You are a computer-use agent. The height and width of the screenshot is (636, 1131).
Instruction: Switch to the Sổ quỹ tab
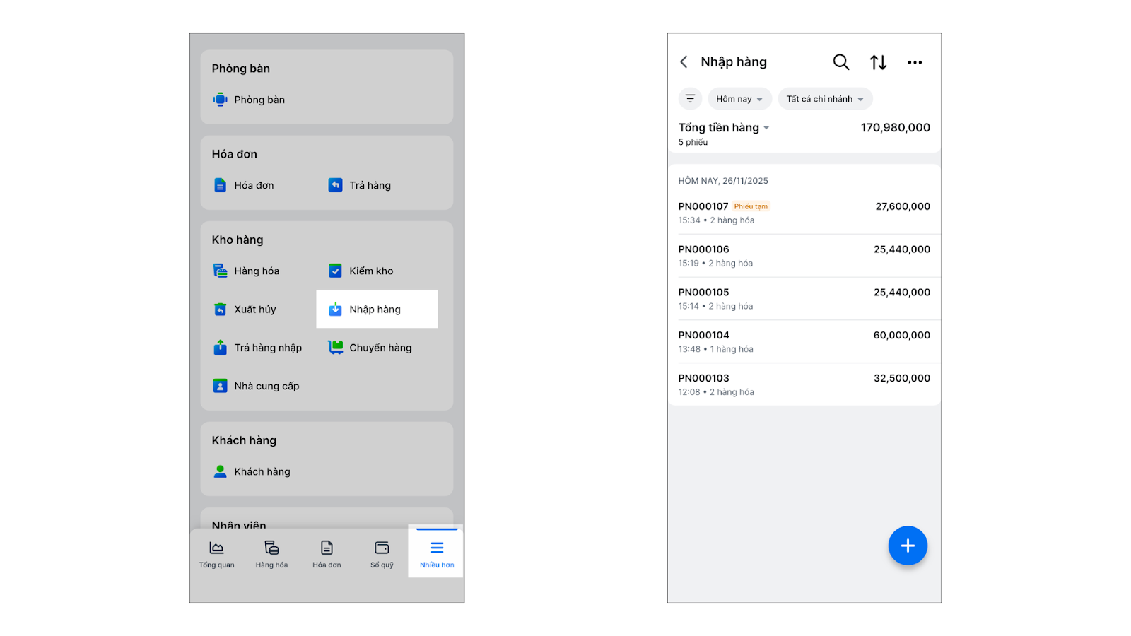point(382,554)
